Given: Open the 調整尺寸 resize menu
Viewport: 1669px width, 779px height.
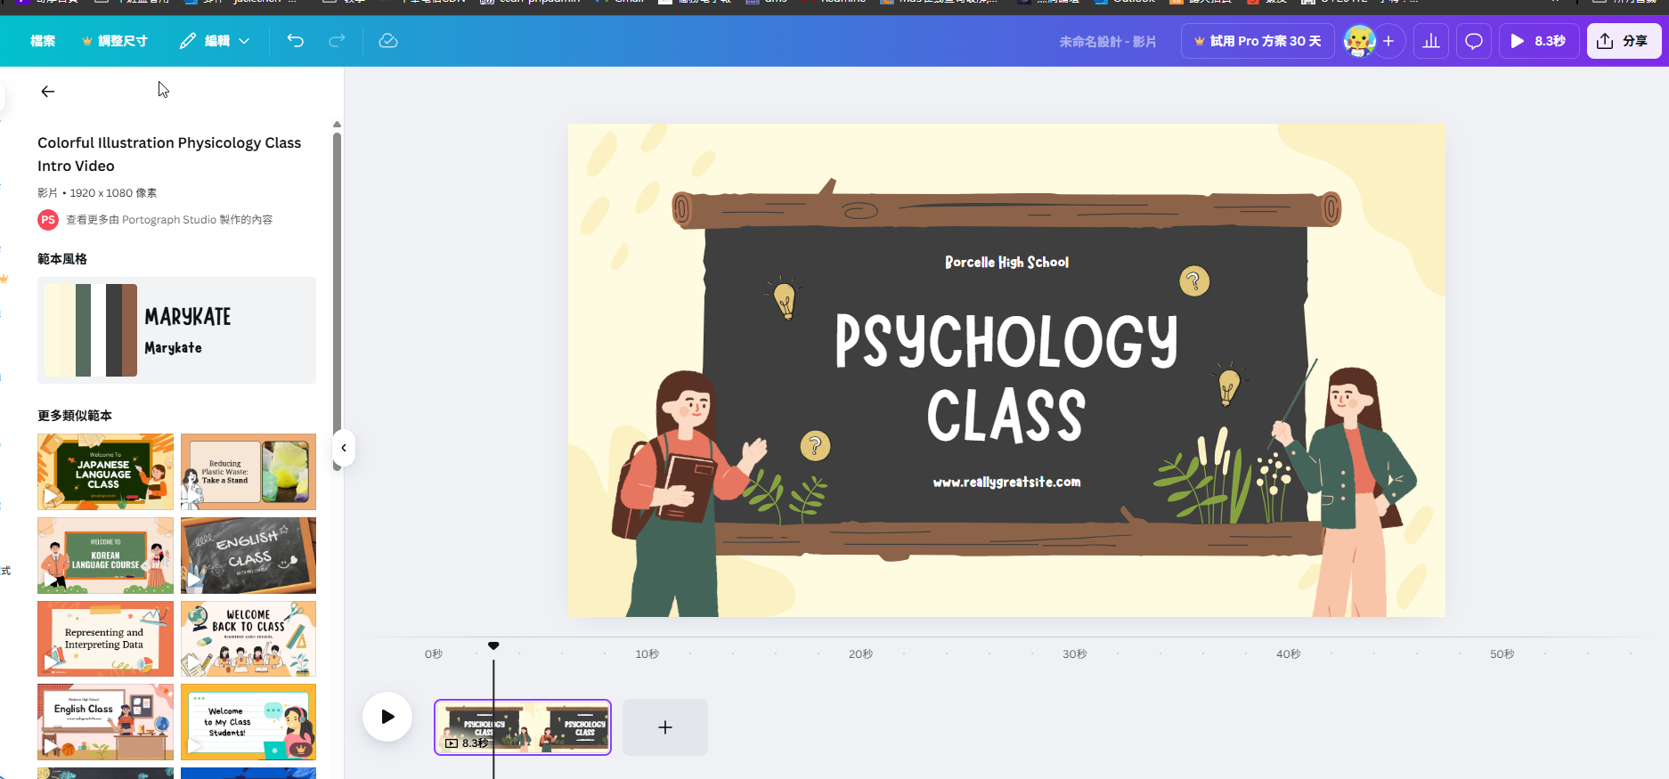Looking at the screenshot, I should click(x=115, y=41).
